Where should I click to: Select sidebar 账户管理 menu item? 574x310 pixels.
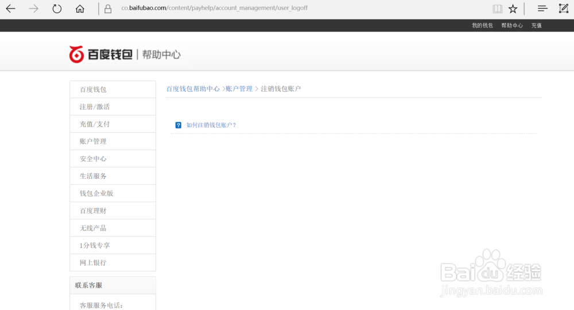click(x=113, y=142)
